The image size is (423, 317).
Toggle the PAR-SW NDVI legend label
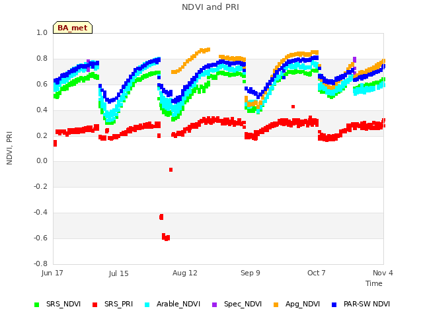coord(367,304)
